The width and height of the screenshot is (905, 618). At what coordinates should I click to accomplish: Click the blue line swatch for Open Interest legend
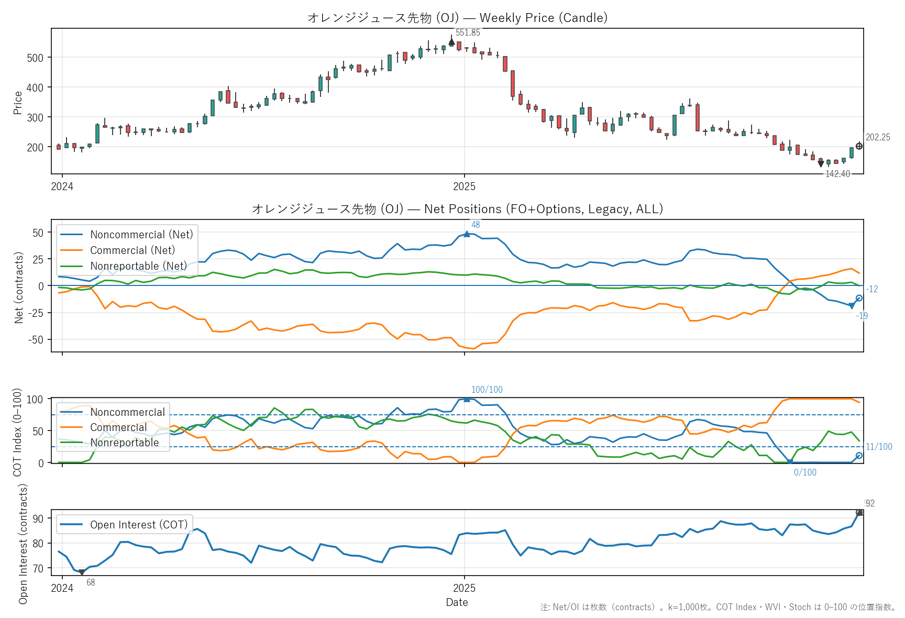(x=72, y=525)
